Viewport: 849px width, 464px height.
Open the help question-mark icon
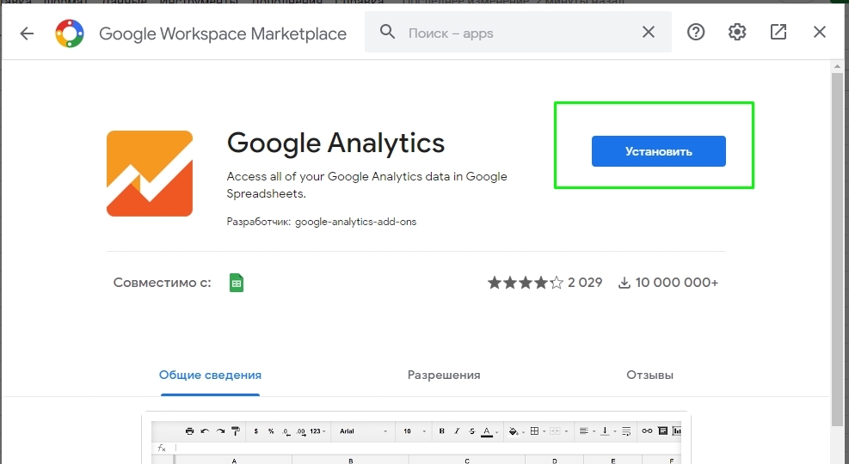[696, 33]
